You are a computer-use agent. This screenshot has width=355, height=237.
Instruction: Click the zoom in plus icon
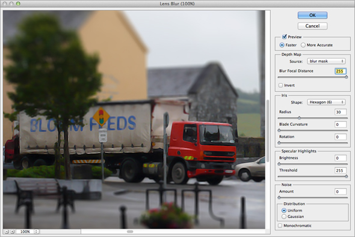coord(12,232)
